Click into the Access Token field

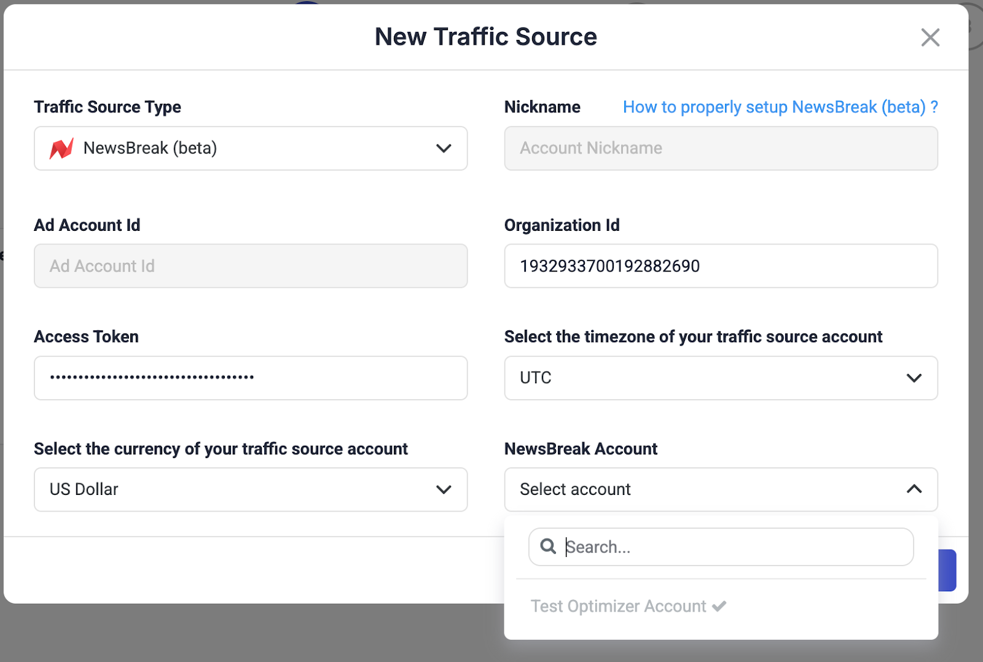pos(251,378)
